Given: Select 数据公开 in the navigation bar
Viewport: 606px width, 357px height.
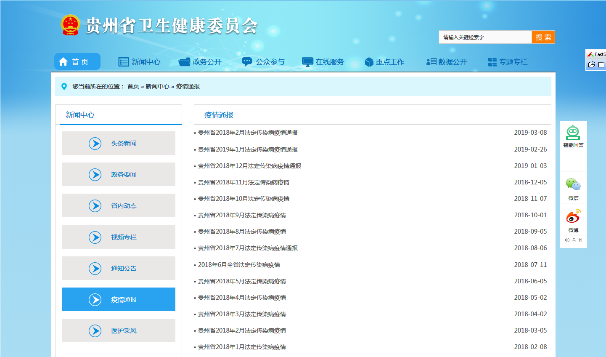Looking at the screenshot, I should tap(447, 62).
